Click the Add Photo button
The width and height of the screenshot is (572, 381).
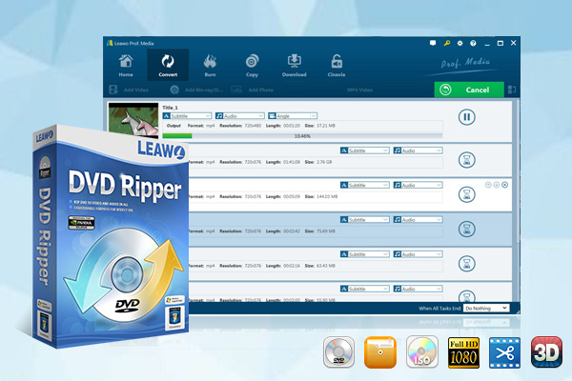point(253,90)
